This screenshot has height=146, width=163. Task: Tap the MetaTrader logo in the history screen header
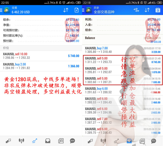coord(89,10)
